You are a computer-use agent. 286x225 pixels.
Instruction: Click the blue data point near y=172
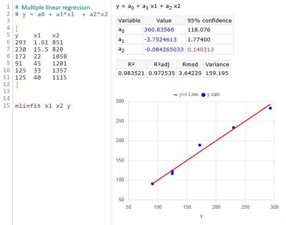tap(200, 145)
